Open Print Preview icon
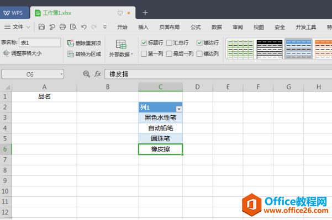This screenshot has width=332, height=220. [73, 27]
